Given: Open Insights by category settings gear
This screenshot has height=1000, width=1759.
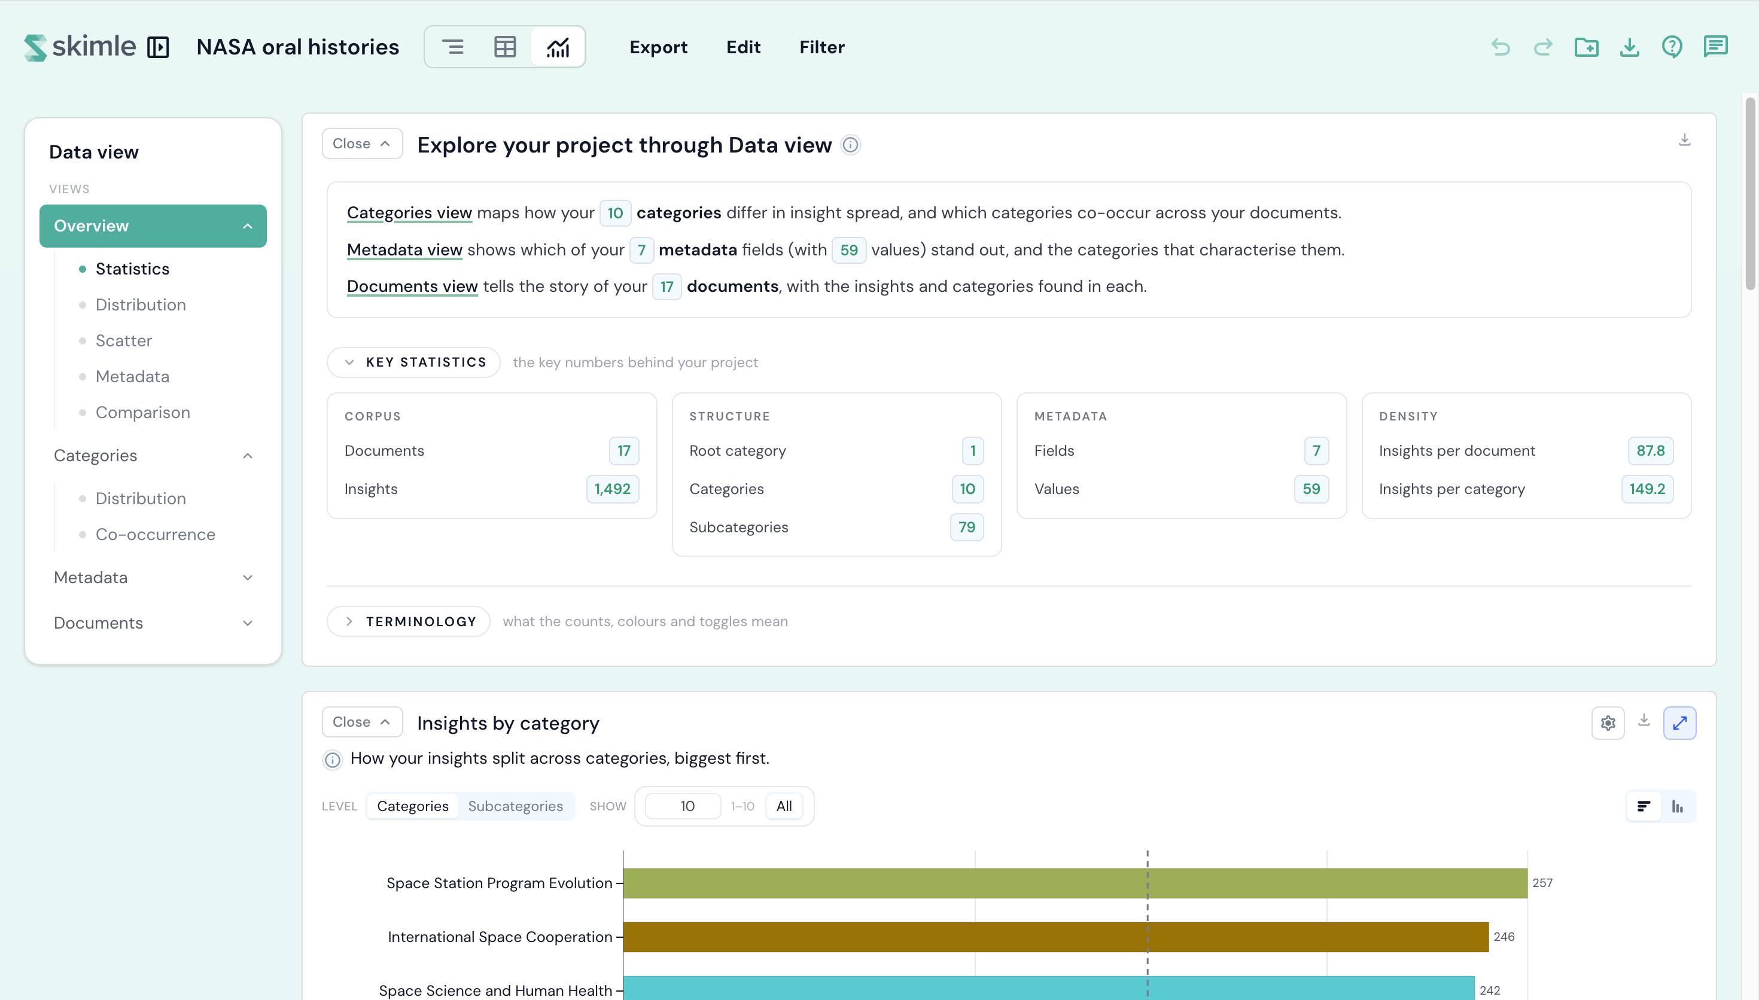Looking at the screenshot, I should (x=1608, y=722).
